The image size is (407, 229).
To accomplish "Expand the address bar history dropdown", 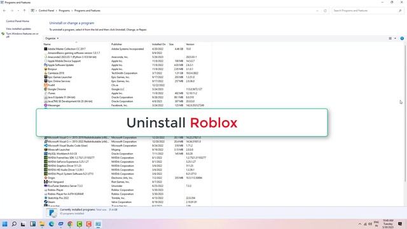I will click(317, 11).
